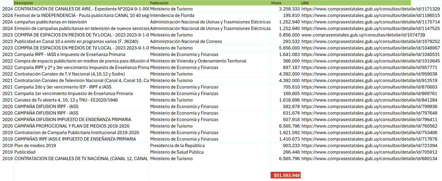Select the amount cell 293.532

pos(285,42)
